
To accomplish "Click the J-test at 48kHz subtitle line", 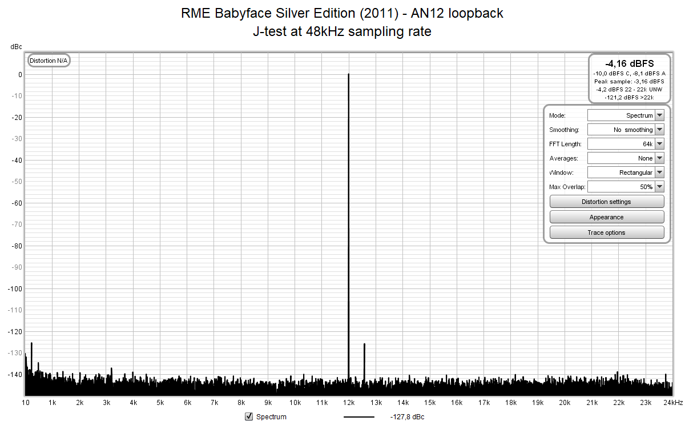I will tap(342, 31).
